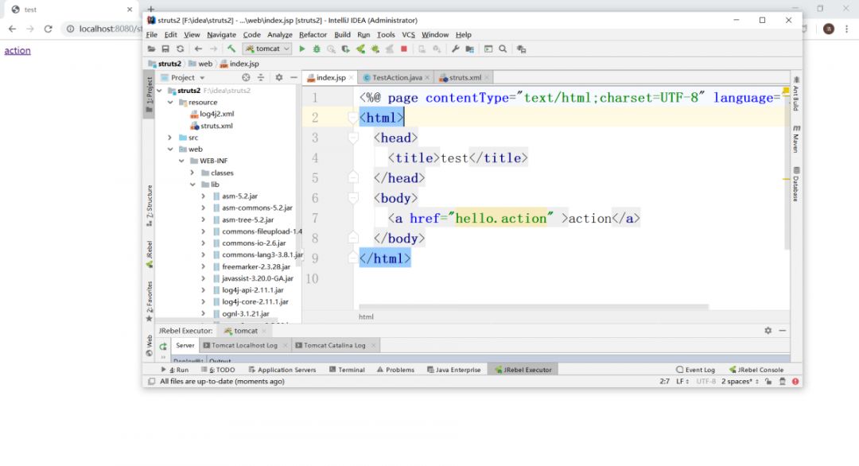Stop the running process with red square
Viewport: 859px width, 466px height.
click(404, 49)
